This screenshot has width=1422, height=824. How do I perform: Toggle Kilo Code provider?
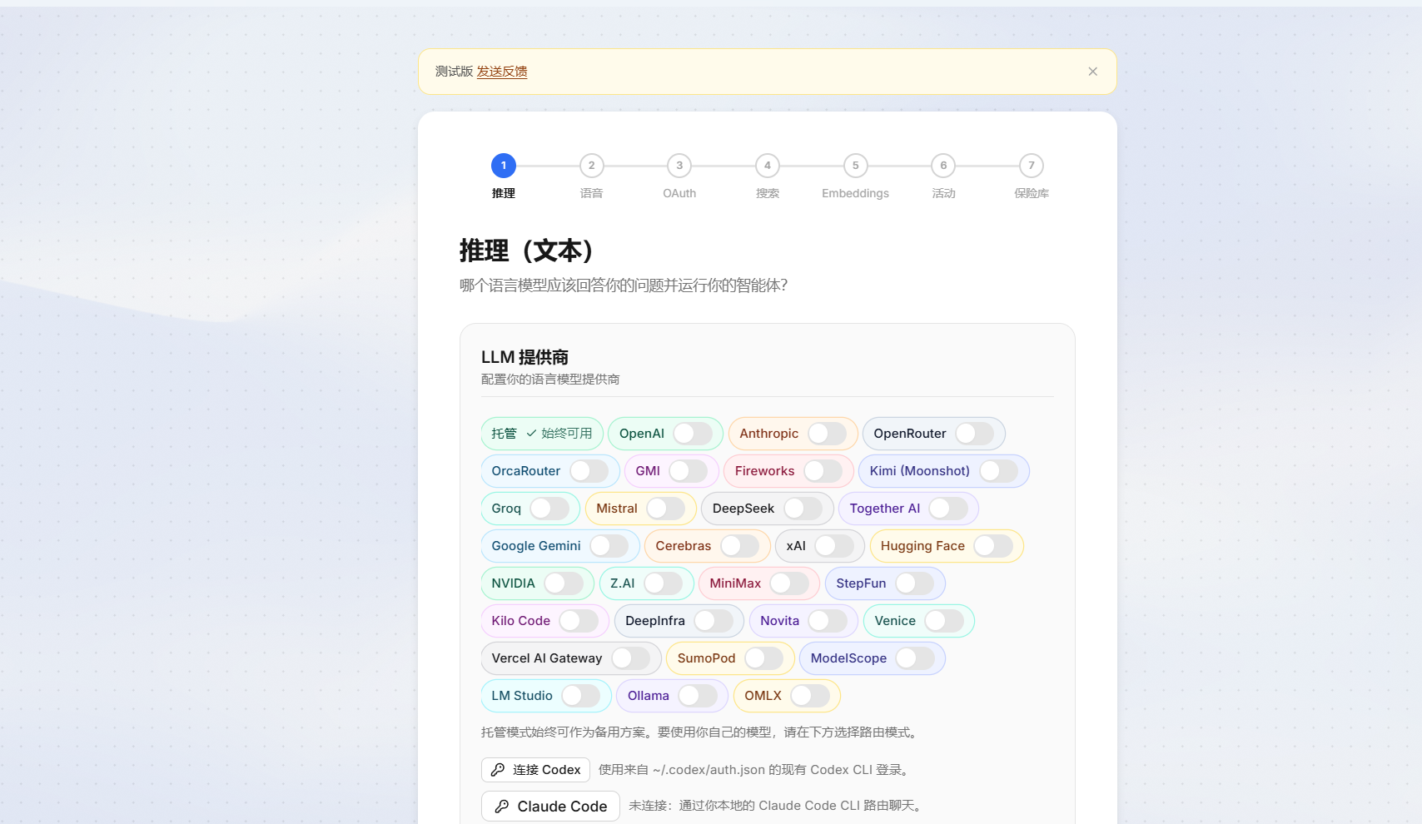click(x=579, y=621)
